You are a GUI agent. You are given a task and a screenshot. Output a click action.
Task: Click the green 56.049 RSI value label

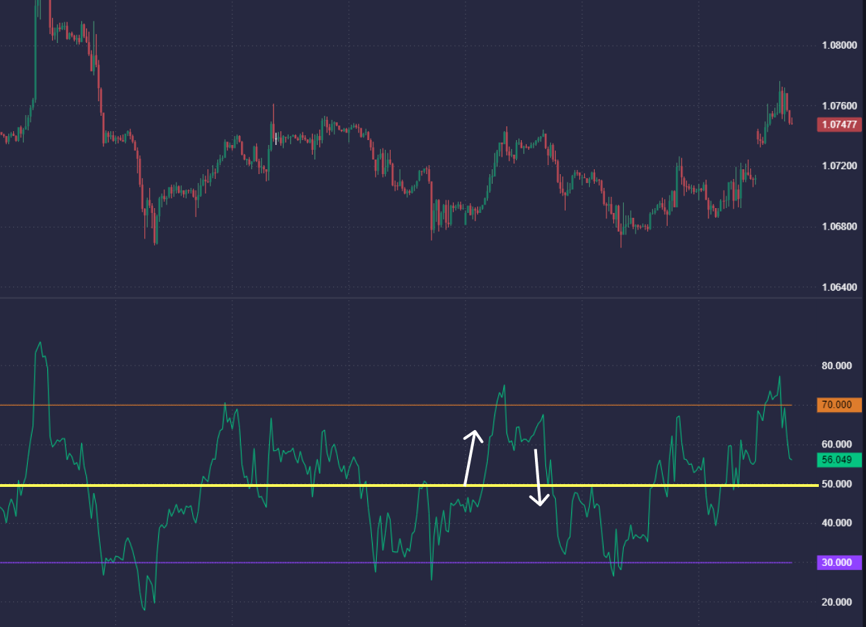[839, 460]
